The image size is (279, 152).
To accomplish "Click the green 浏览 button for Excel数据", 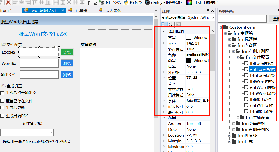I will pyautogui.click(x=67, y=52).
